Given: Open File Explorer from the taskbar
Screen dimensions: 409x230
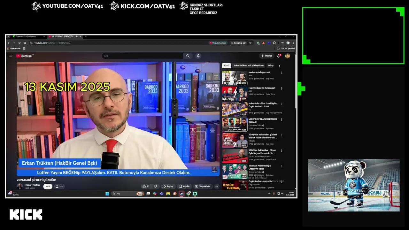Looking at the screenshot, I should (168, 194).
